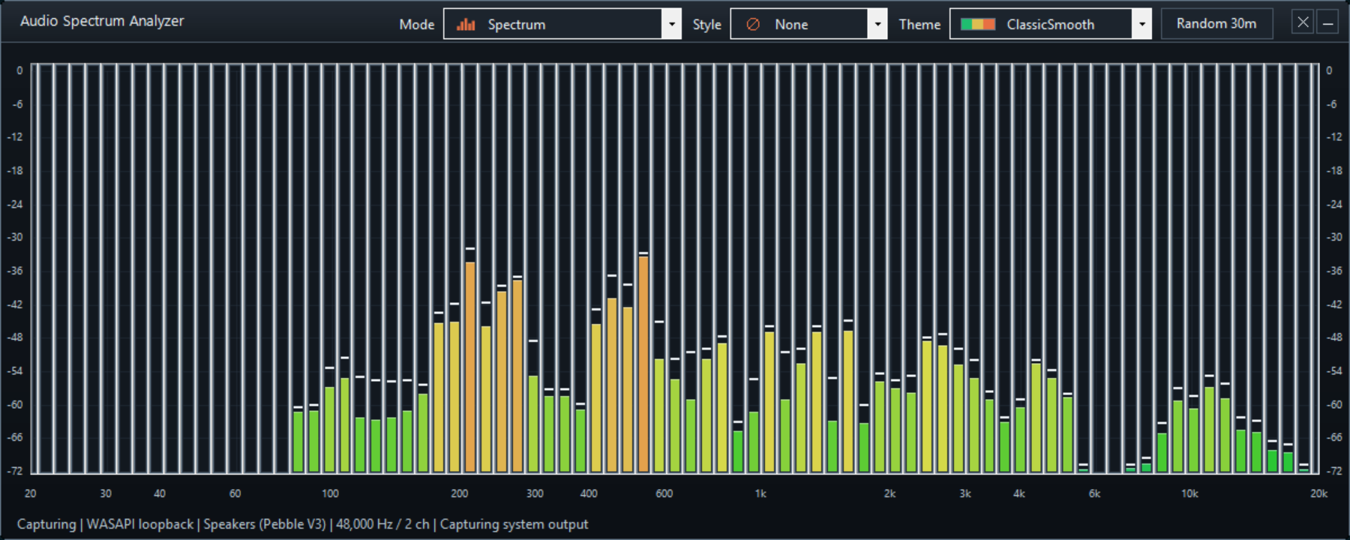
Task: Click the Theme dropdown arrow
Action: point(1141,24)
